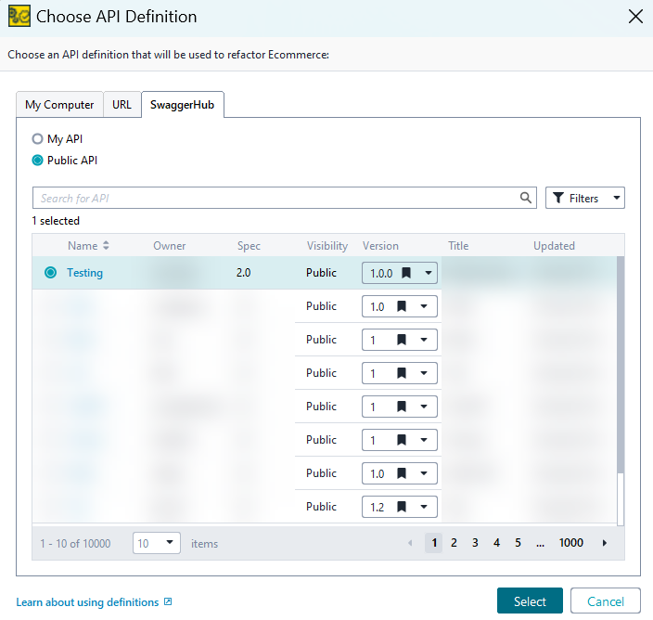
Task: Click the Cancel button
Action: coord(606,601)
